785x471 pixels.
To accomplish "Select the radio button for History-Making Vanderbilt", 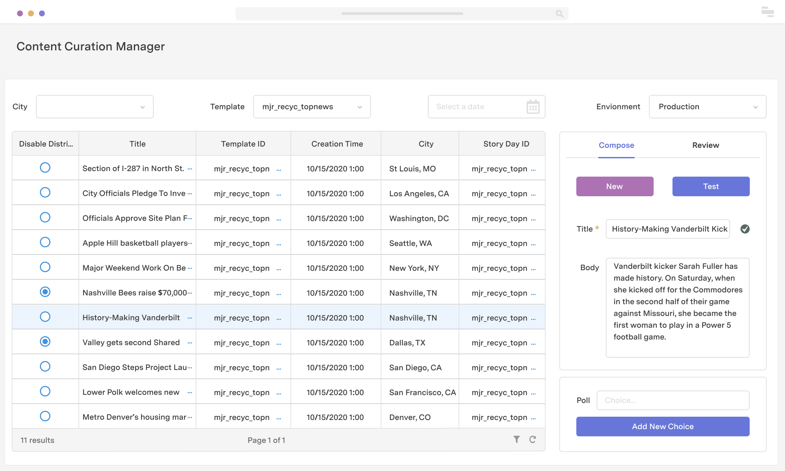I will click(45, 317).
